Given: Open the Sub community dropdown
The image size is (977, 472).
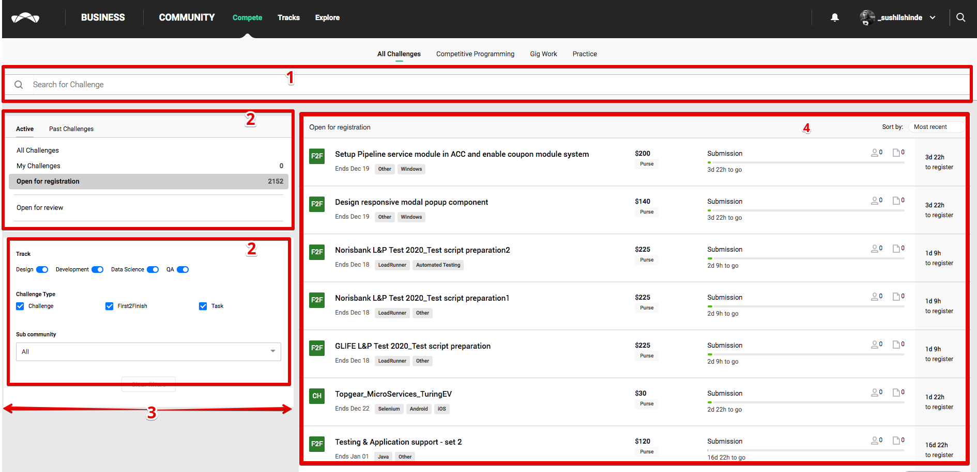Looking at the screenshot, I should point(148,352).
